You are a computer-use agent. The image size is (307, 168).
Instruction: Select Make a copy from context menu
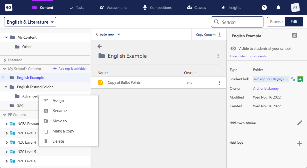tap(63, 131)
